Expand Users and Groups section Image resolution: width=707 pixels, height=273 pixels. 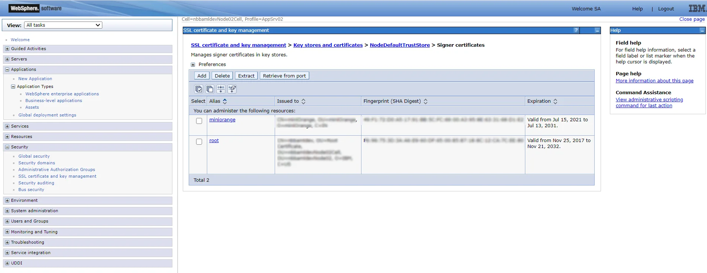(7, 221)
